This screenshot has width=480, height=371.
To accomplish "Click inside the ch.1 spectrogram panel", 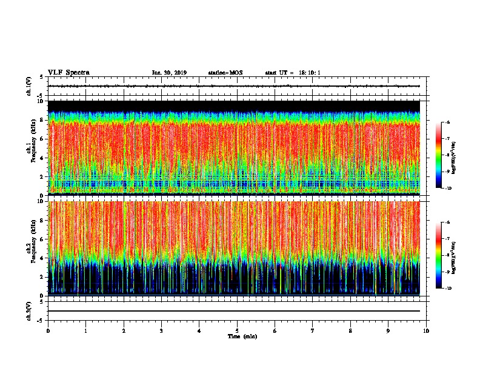I will pos(234,148).
